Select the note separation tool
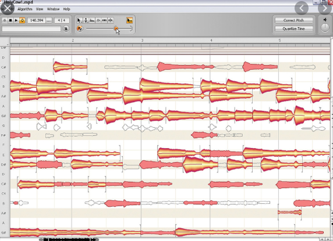Viewport: 333px width, 241px height. pos(111,20)
